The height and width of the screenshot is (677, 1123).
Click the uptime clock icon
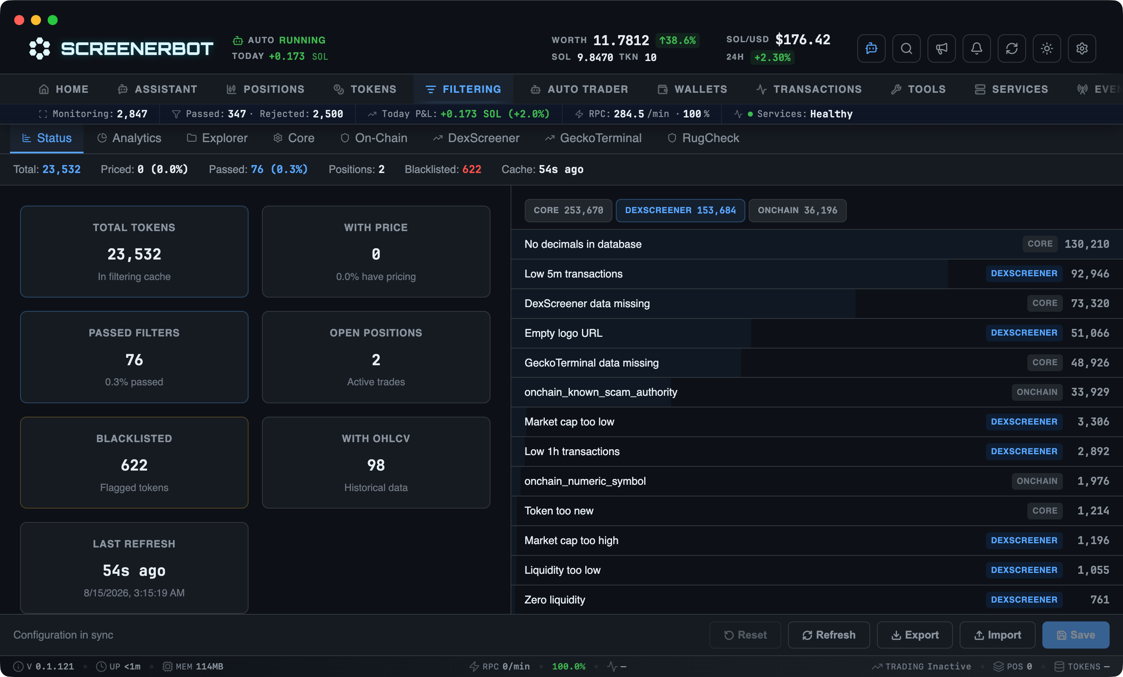[101, 667]
